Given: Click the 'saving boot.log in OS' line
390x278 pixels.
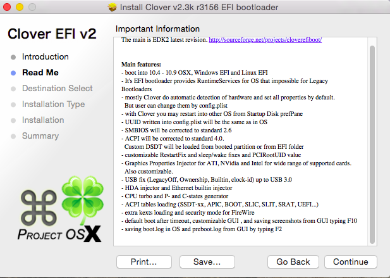Looking at the screenshot, I should pyautogui.click(x=202, y=229).
